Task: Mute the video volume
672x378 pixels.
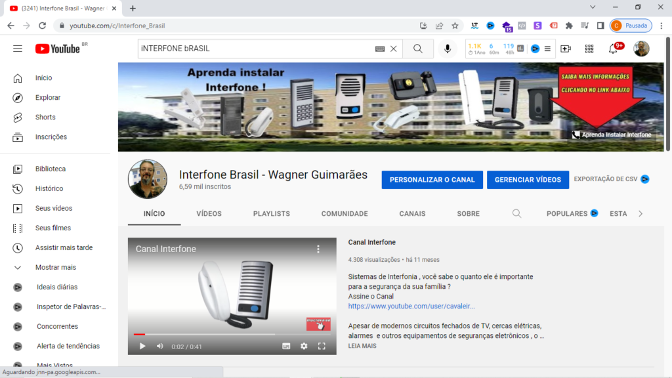Action: (160, 346)
